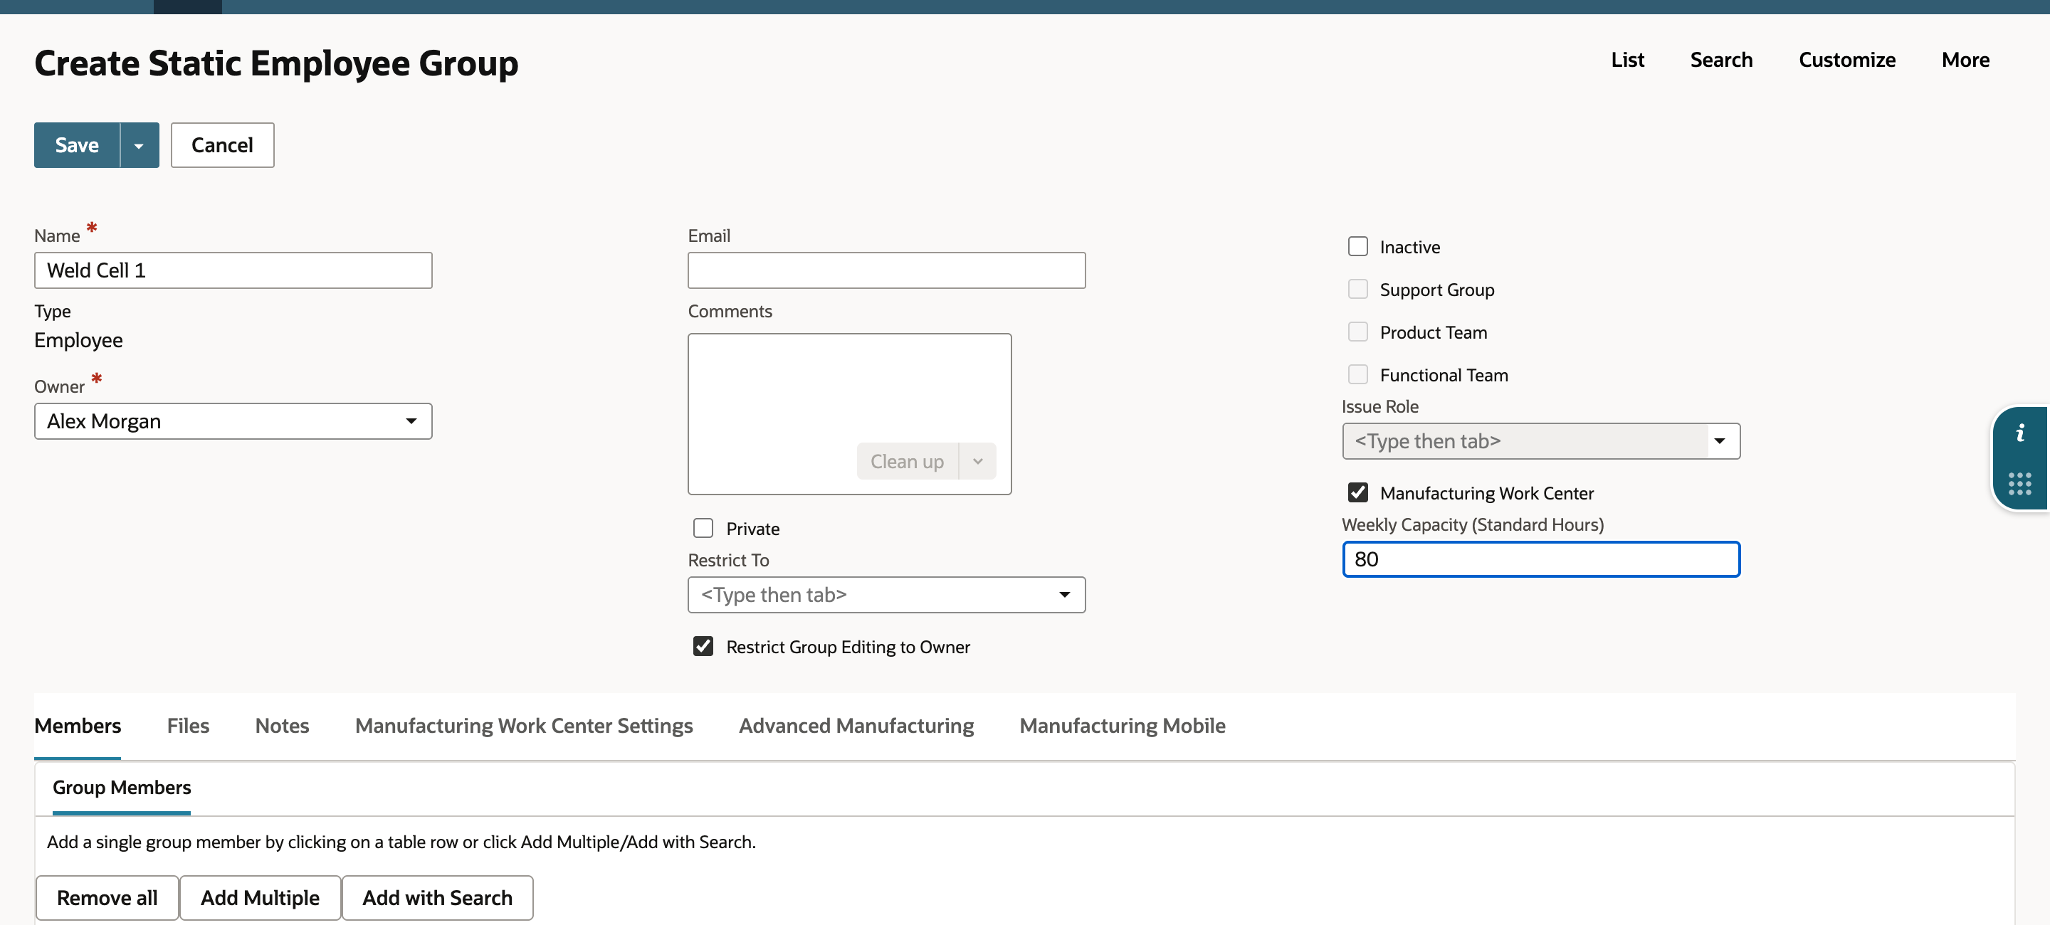
Task: Toggle the Support Group checkbox
Action: (1357, 290)
